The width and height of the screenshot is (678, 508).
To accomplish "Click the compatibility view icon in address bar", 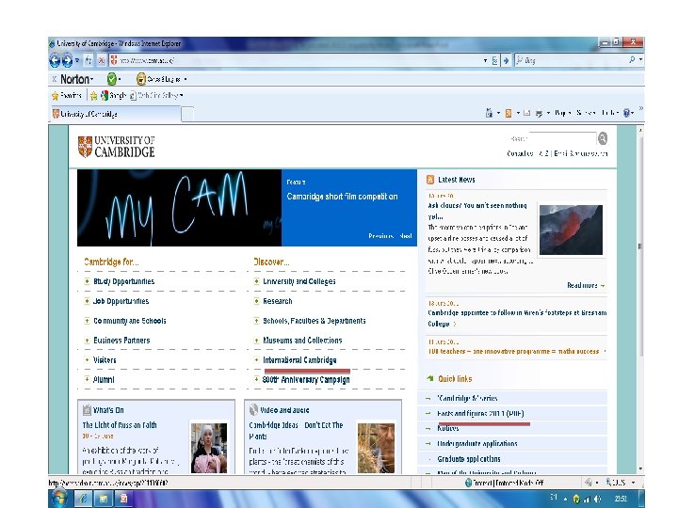I will tap(495, 60).
